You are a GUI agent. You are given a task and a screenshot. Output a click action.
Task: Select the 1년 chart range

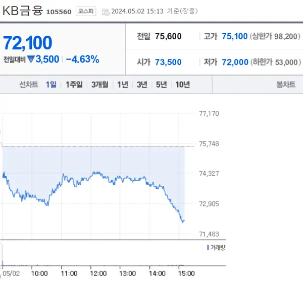click(123, 85)
